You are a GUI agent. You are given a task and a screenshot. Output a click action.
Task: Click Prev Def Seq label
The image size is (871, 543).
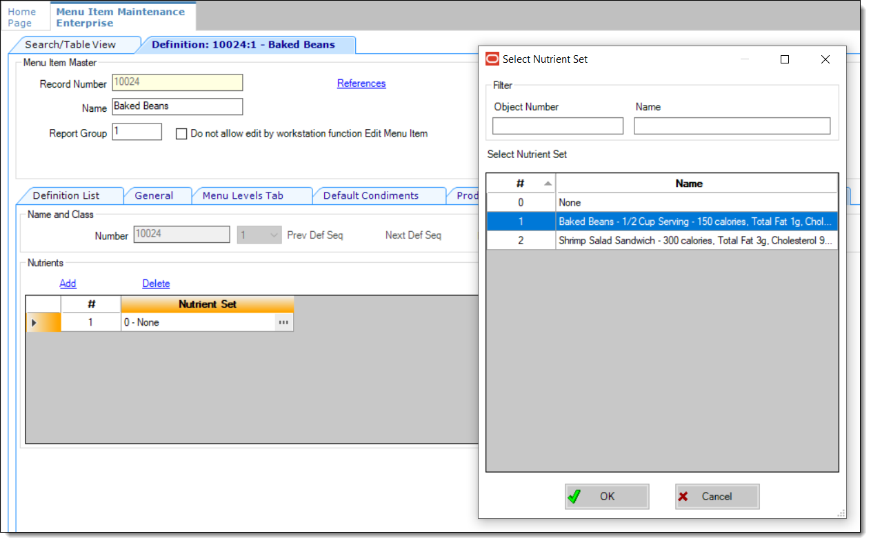pos(315,235)
